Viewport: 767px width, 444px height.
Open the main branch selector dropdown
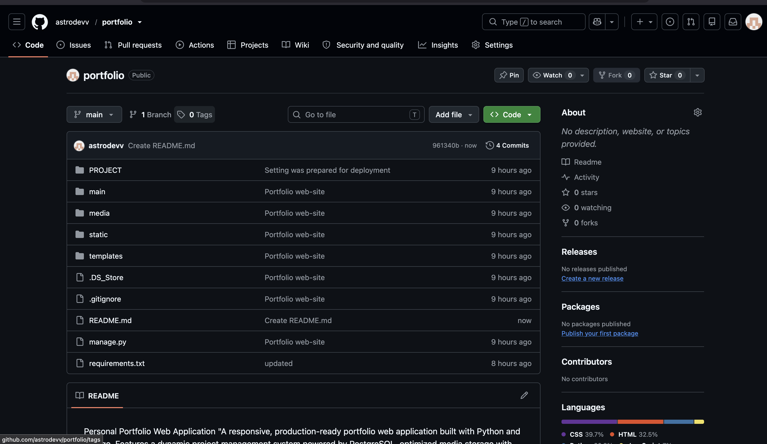(94, 115)
